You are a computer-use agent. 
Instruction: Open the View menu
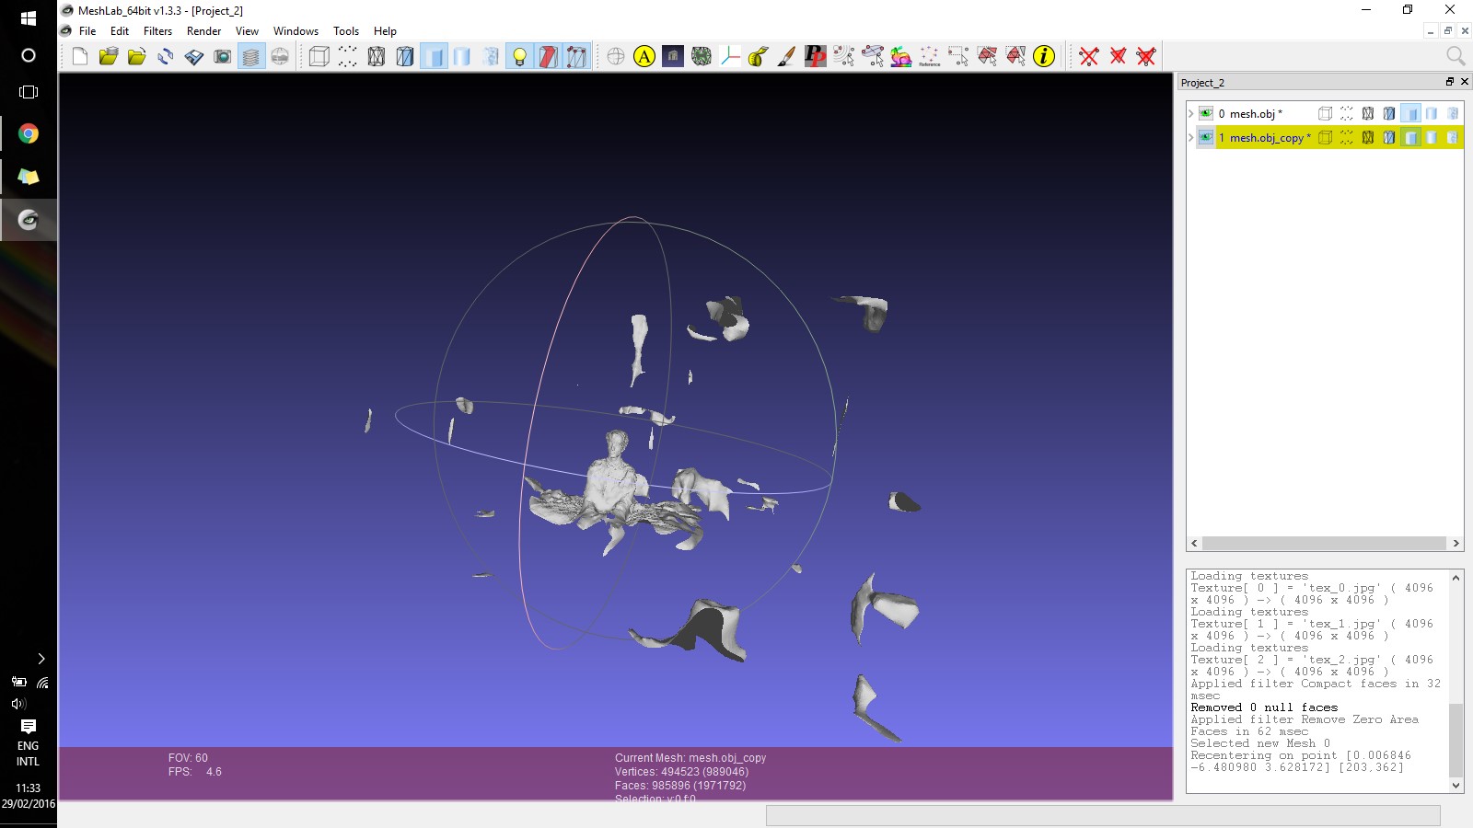pos(247,31)
